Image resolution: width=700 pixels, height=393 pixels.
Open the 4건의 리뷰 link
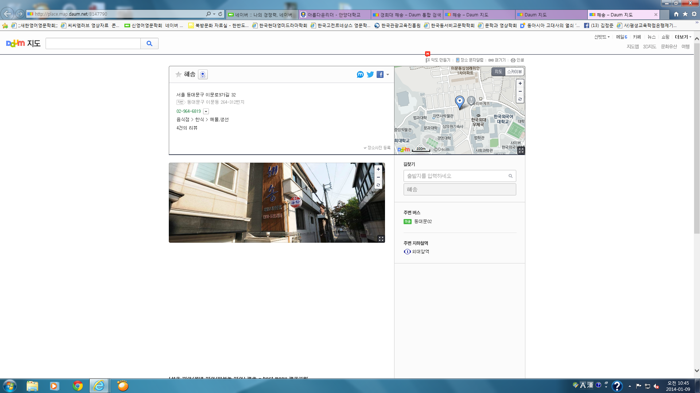click(x=187, y=128)
